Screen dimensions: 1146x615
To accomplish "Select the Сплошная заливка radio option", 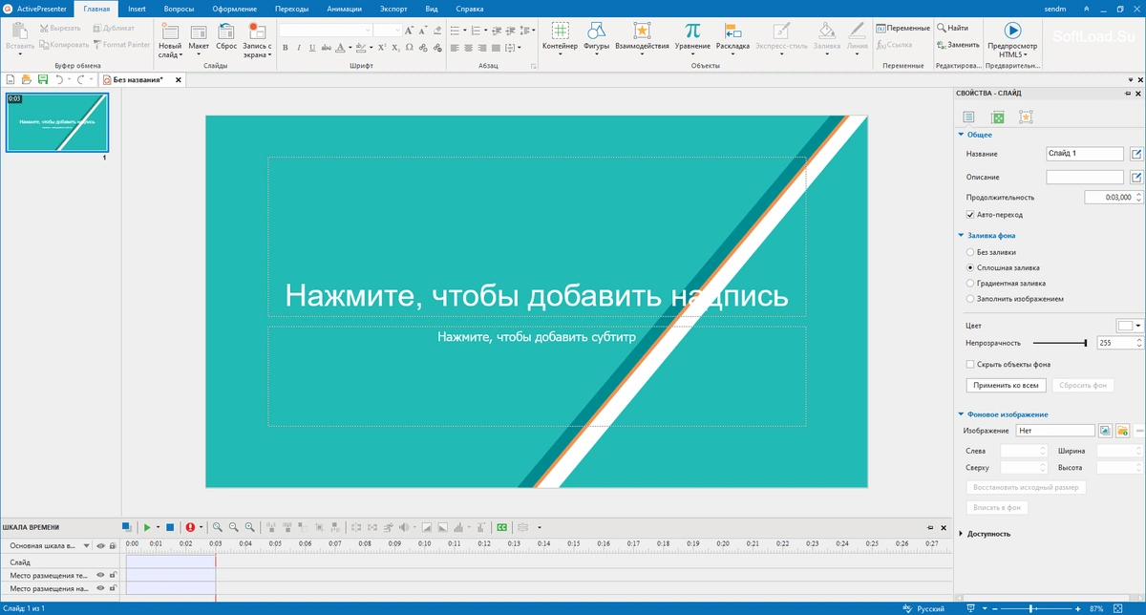I will click(x=970, y=268).
